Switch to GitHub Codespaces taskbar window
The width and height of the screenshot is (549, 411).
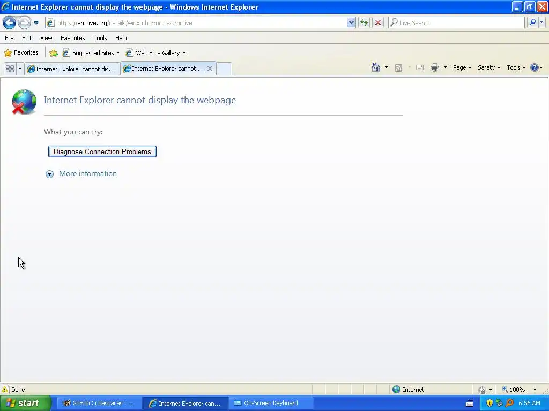(99, 403)
